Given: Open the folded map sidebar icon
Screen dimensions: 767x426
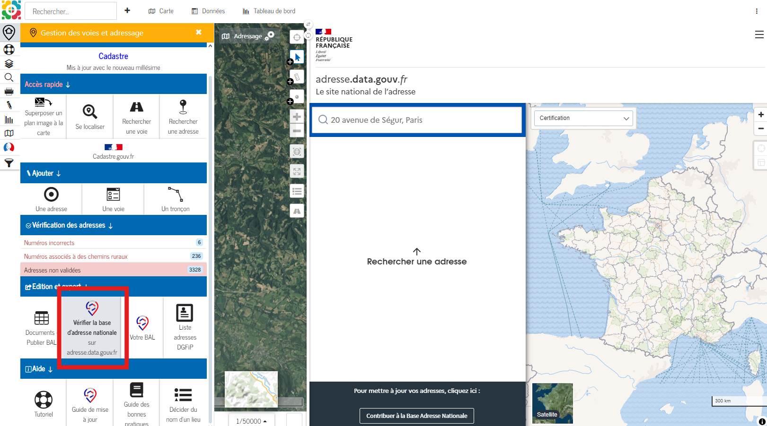Looking at the screenshot, I should tap(9, 134).
